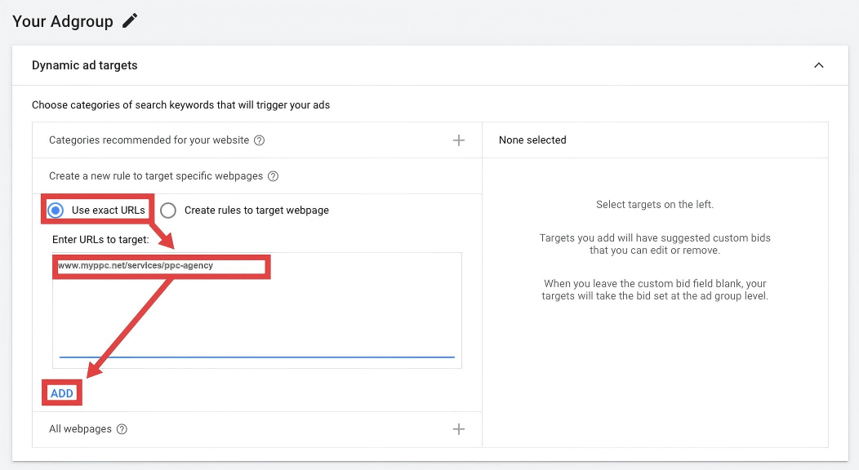Click Choose categories of search keywords description

tap(180, 105)
